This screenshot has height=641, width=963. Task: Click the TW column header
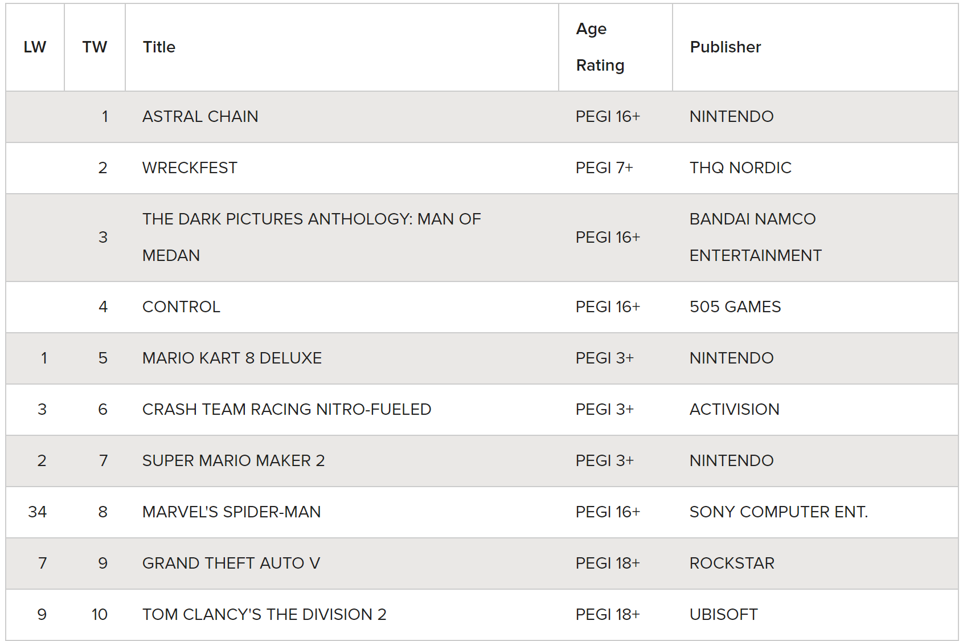95,47
